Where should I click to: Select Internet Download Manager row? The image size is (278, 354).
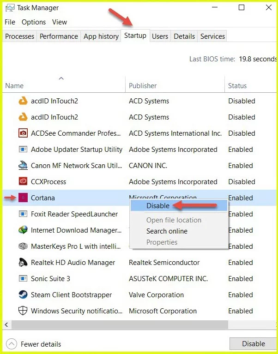click(139, 230)
